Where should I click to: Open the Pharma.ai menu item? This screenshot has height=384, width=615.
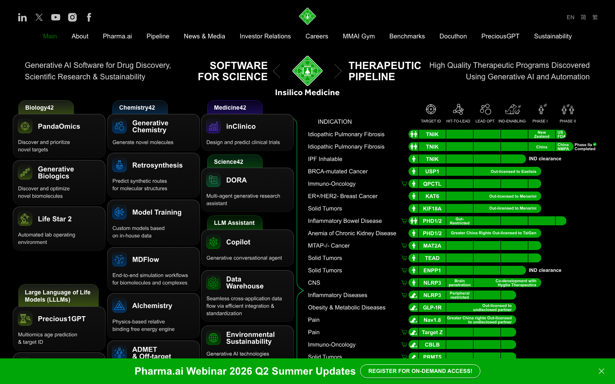[x=117, y=36]
